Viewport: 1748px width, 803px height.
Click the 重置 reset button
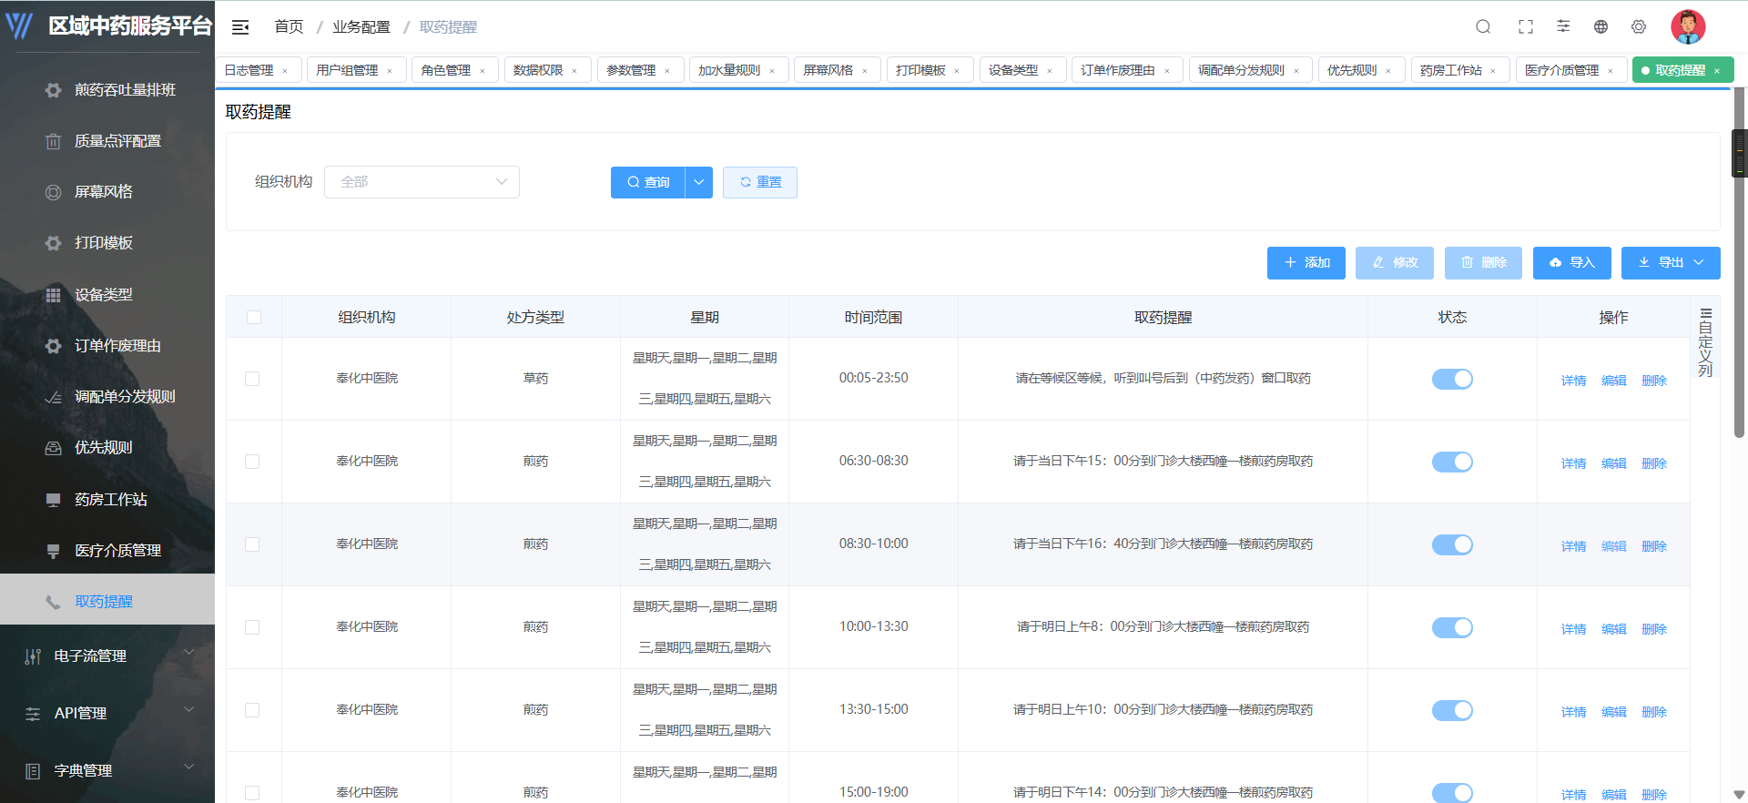pyautogui.click(x=760, y=182)
